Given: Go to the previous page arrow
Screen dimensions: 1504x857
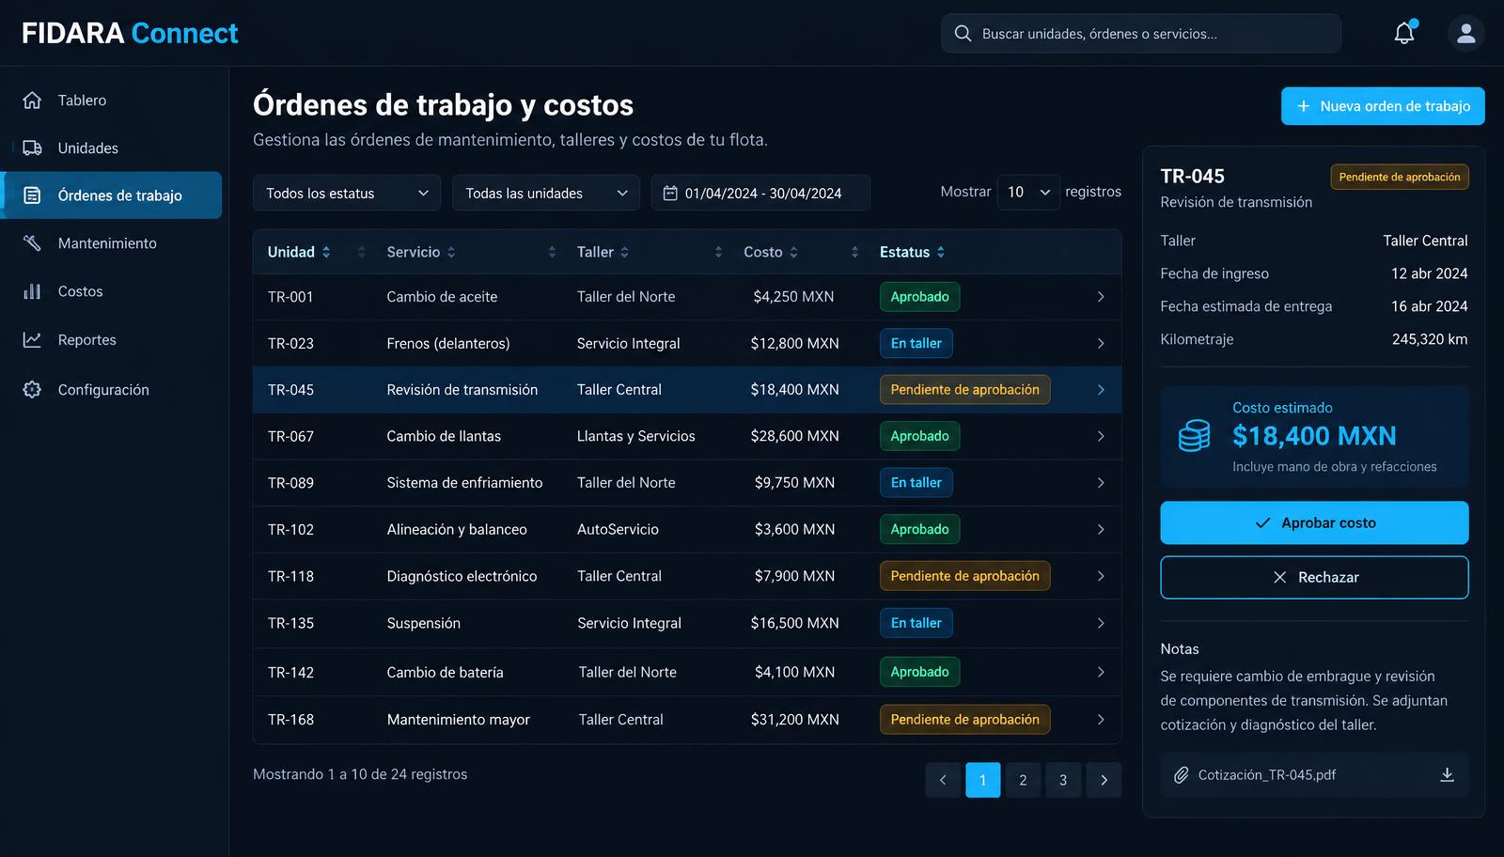Looking at the screenshot, I should (943, 780).
